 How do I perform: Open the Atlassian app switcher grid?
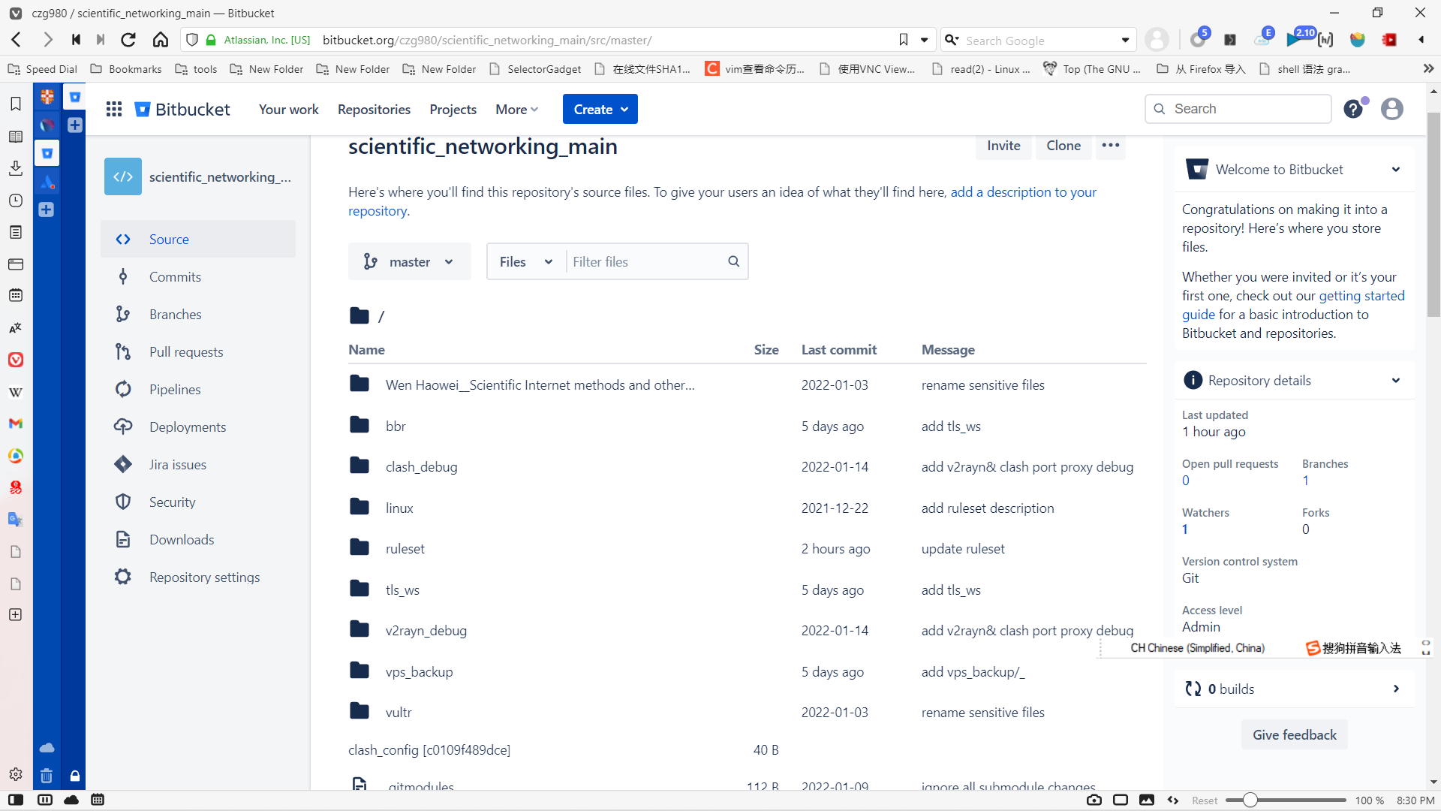coord(113,108)
